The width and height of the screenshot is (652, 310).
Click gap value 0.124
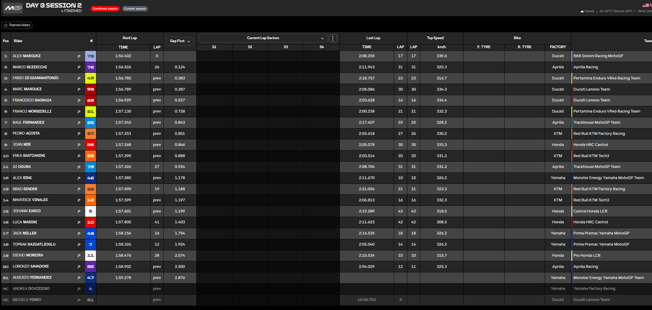coord(180,67)
